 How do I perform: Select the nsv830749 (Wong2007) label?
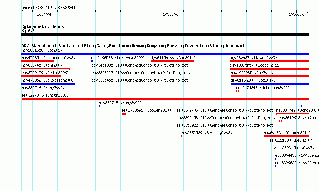[297, 110]
